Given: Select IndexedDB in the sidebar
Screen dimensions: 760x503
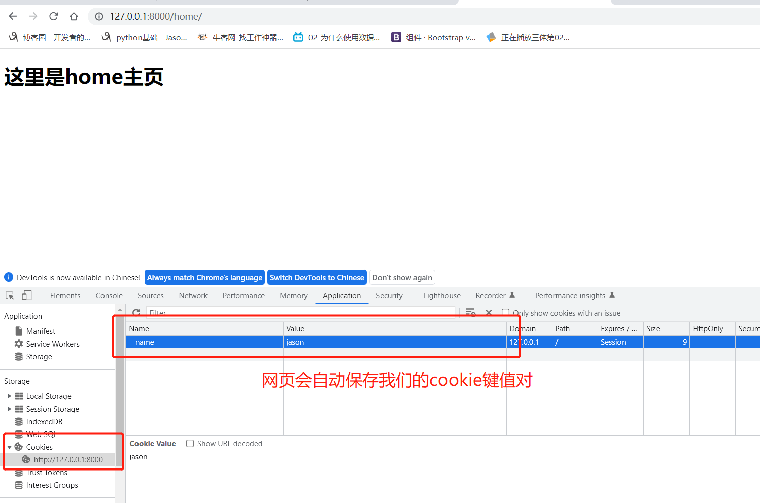Looking at the screenshot, I should 44,421.
